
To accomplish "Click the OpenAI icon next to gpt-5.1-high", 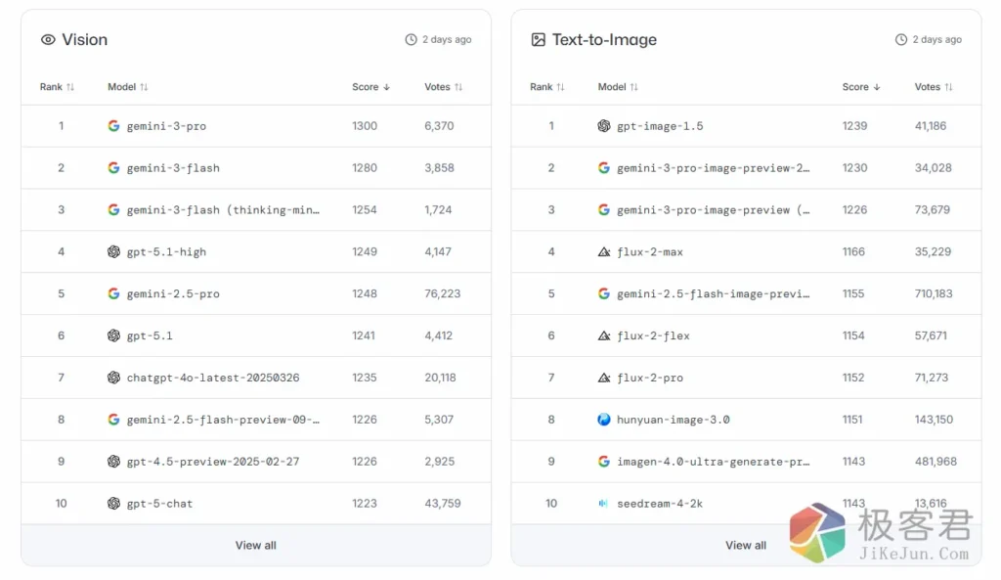I will (113, 251).
